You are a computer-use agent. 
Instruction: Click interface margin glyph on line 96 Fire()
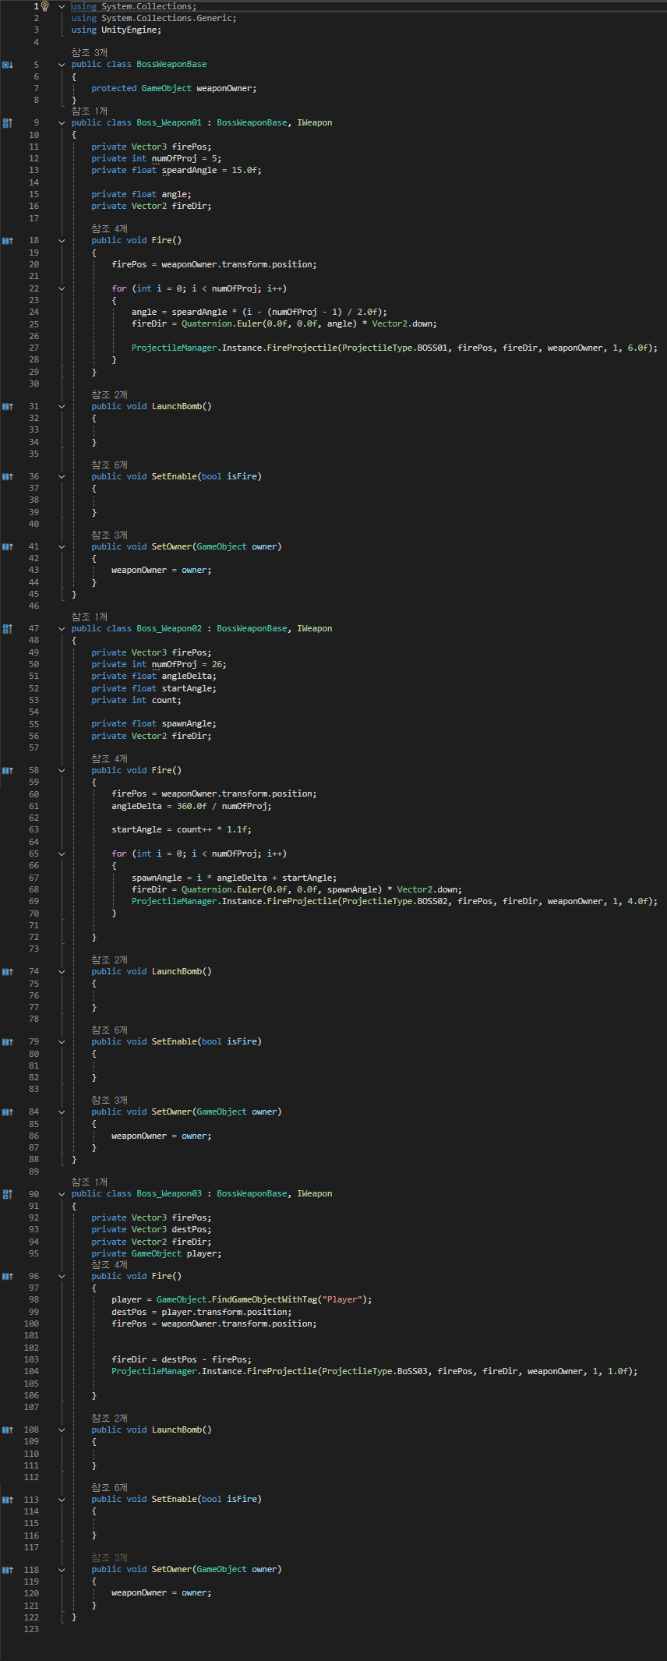click(x=8, y=1277)
